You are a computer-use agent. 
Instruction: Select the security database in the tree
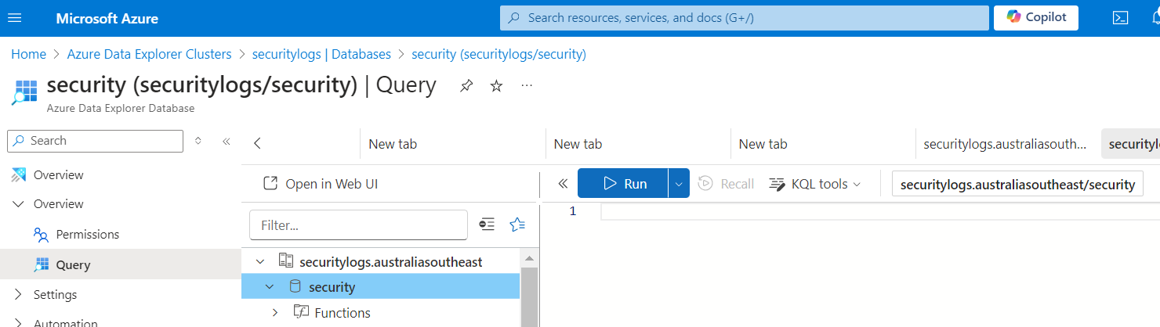pyautogui.click(x=332, y=287)
